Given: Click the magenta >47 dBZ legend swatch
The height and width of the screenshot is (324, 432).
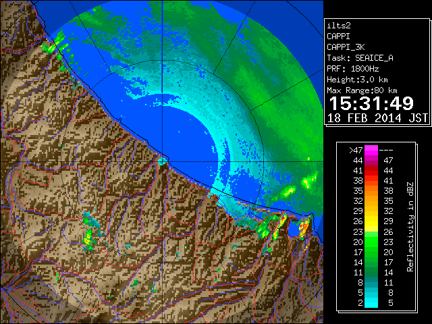Looking at the screenshot, I should (x=371, y=150).
